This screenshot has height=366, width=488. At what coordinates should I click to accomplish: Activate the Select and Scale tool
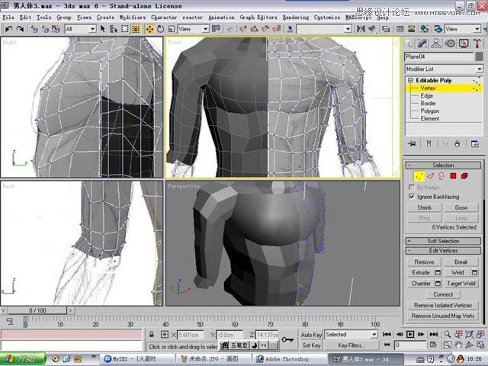(171, 29)
